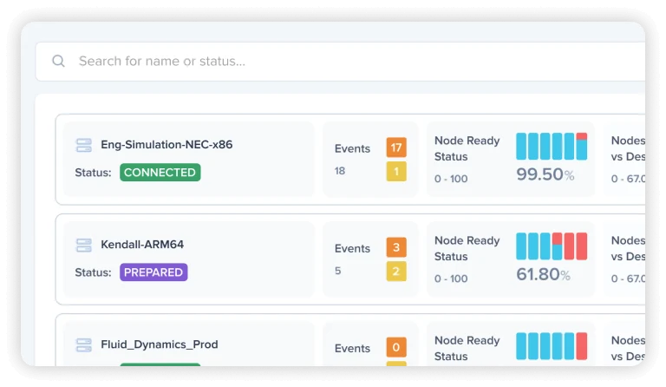The width and height of the screenshot is (666, 387).
Task: Click the orange 3 events badge
Action: click(x=396, y=247)
